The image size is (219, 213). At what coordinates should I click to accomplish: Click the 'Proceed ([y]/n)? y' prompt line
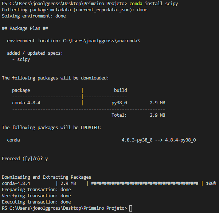(x=25, y=159)
